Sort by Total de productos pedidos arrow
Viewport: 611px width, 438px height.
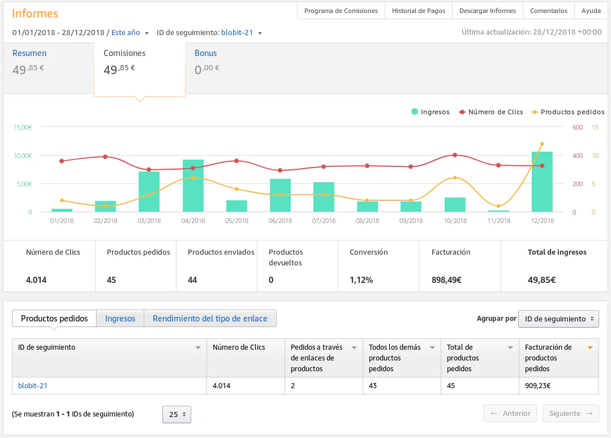coord(510,347)
